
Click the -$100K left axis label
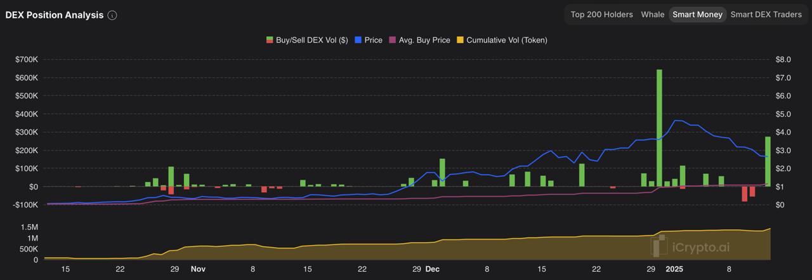(25, 205)
